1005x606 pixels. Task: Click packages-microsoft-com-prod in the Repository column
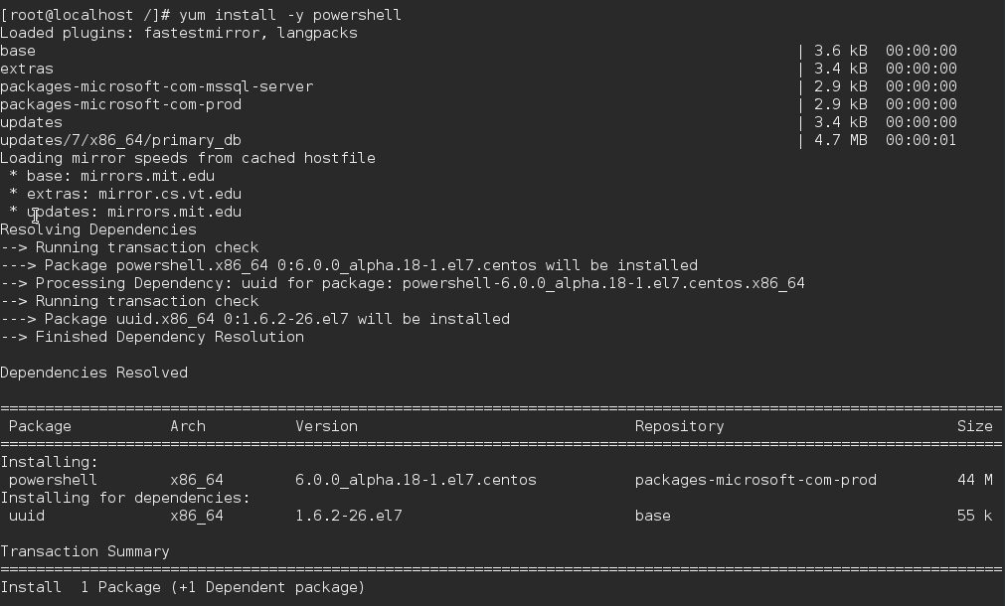pos(755,480)
